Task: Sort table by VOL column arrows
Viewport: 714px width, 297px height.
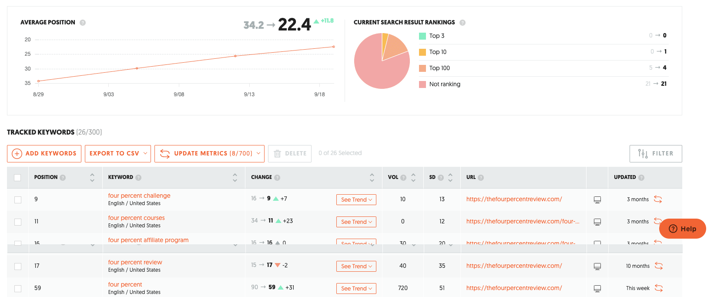Action: (413, 178)
